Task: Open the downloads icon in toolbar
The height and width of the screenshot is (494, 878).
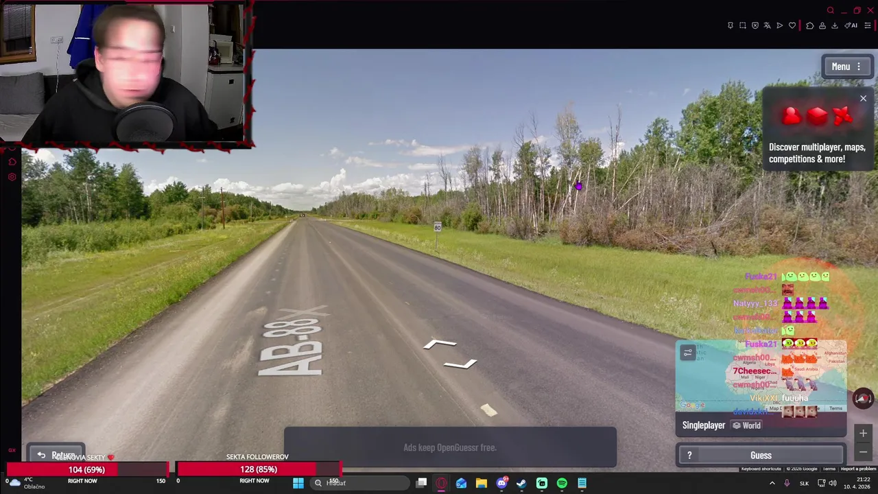Action: (835, 25)
